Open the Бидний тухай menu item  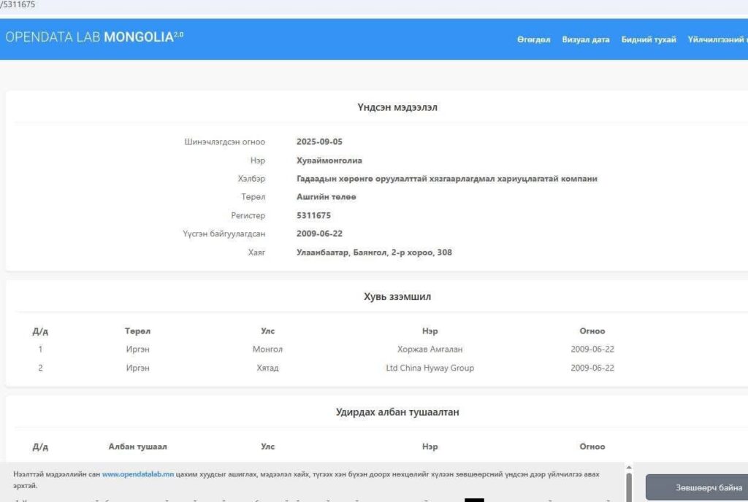click(x=649, y=39)
